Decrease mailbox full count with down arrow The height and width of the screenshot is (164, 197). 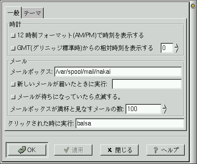[164, 111]
